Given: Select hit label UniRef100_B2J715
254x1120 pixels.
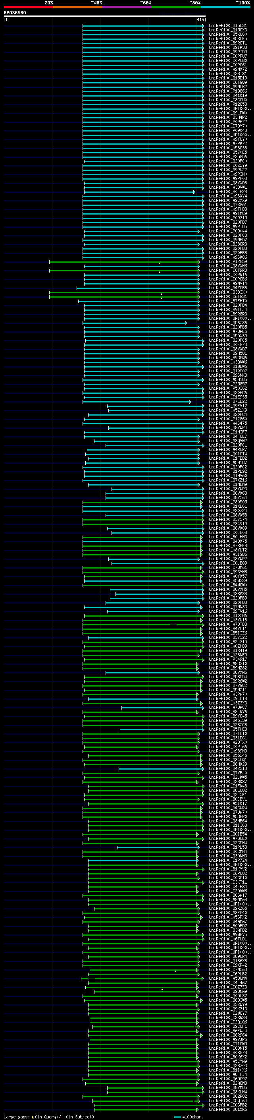Looking at the screenshot, I should click(227, 642).
